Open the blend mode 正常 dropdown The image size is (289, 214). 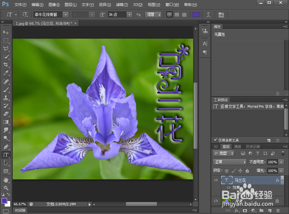coord(230,162)
